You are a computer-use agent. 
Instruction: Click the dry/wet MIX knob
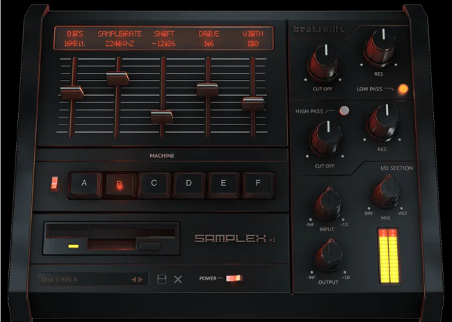(386, 191)
